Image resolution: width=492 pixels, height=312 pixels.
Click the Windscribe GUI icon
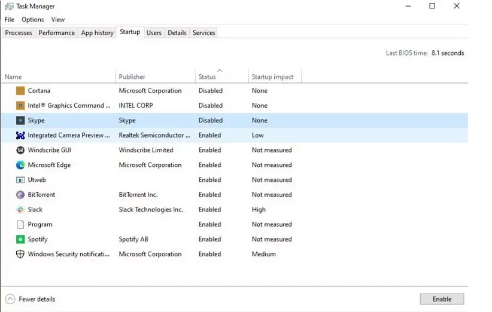pos(20,150)
